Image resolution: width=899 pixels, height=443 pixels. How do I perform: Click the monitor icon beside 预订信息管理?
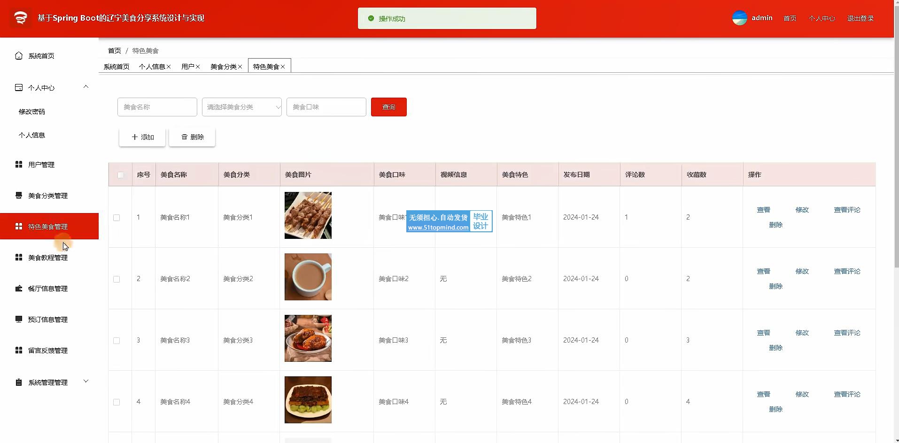click(19, 319)
